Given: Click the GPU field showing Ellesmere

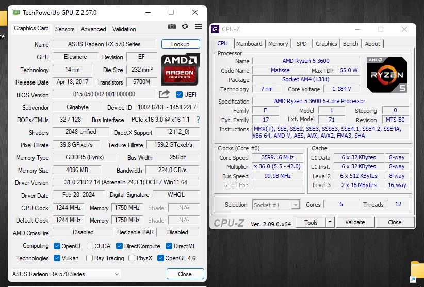Looking at the screenshot, I should tap(75, 57).
